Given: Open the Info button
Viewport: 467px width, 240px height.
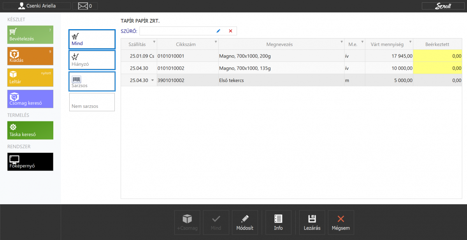Looking at the screenshot, I should [278, 222].
